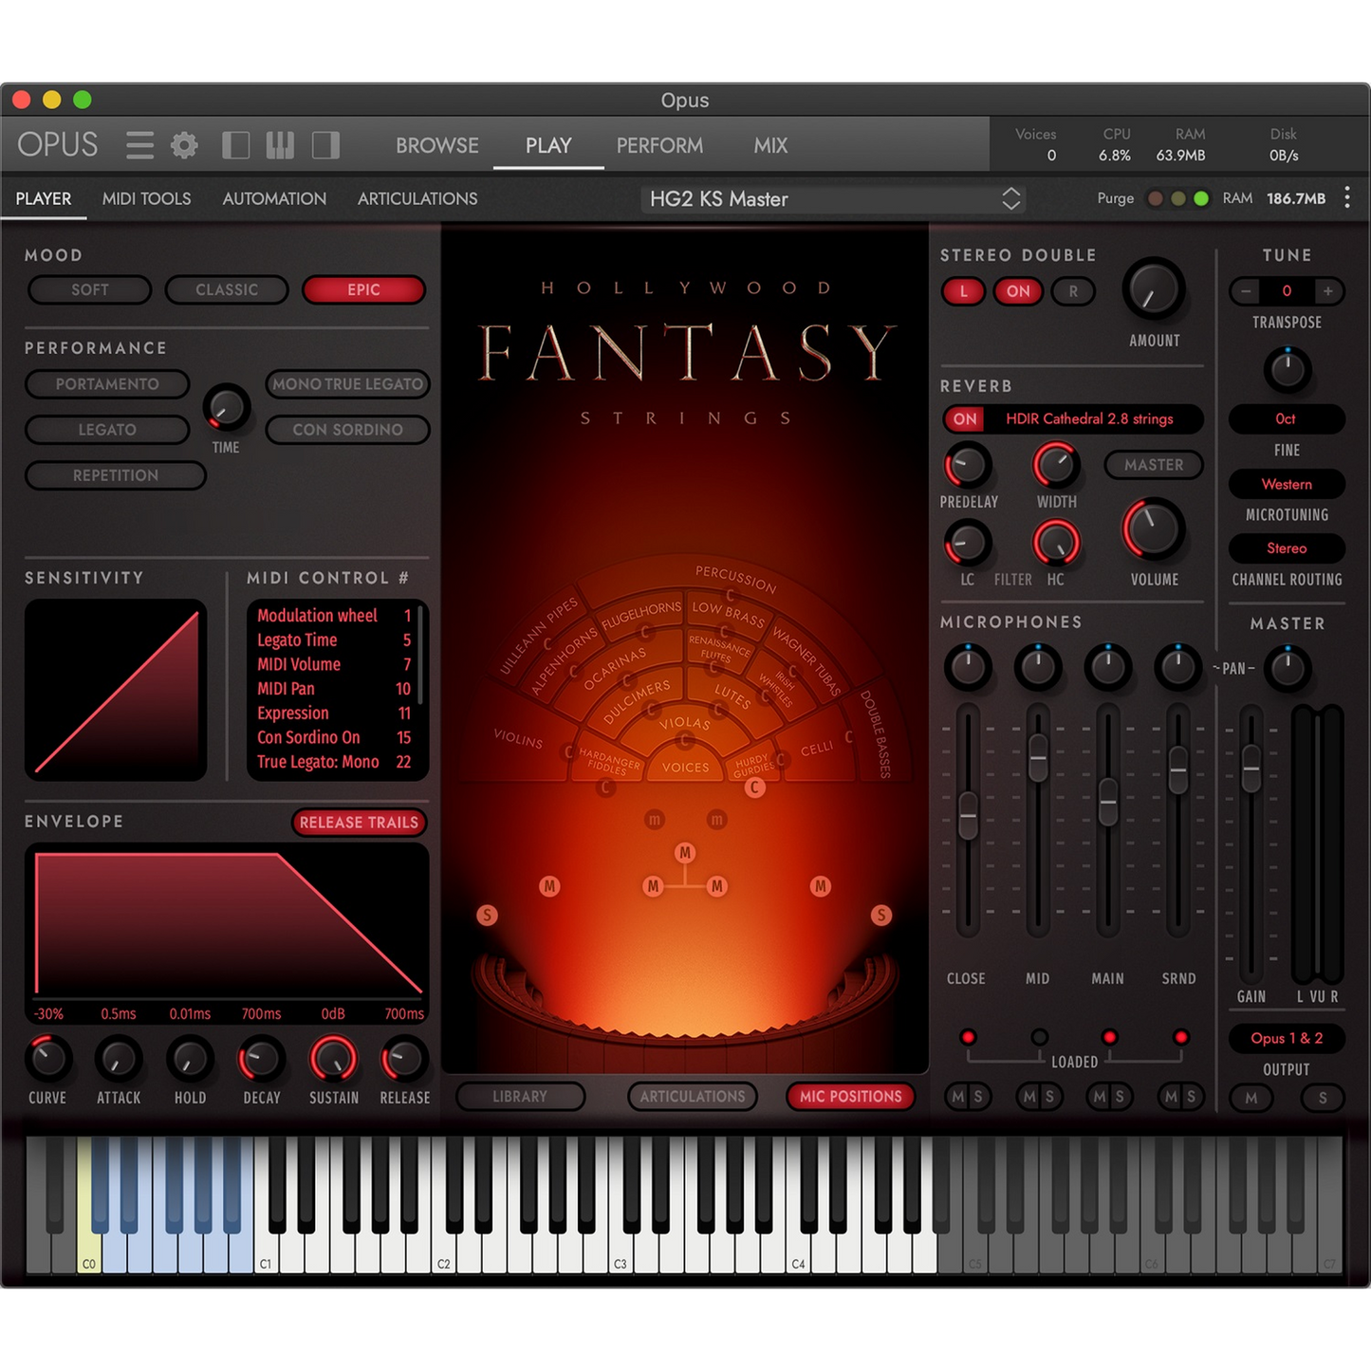
Task: Toggle the left sidebar panel icon
Action: [x=234, y=144]
